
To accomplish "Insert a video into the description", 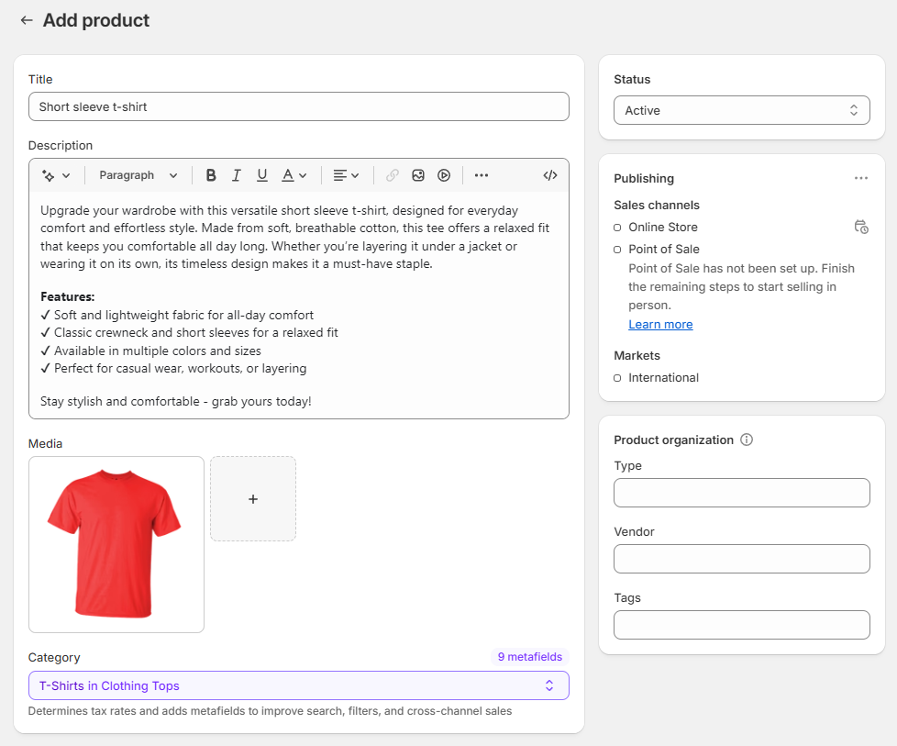I will [444, 174].
